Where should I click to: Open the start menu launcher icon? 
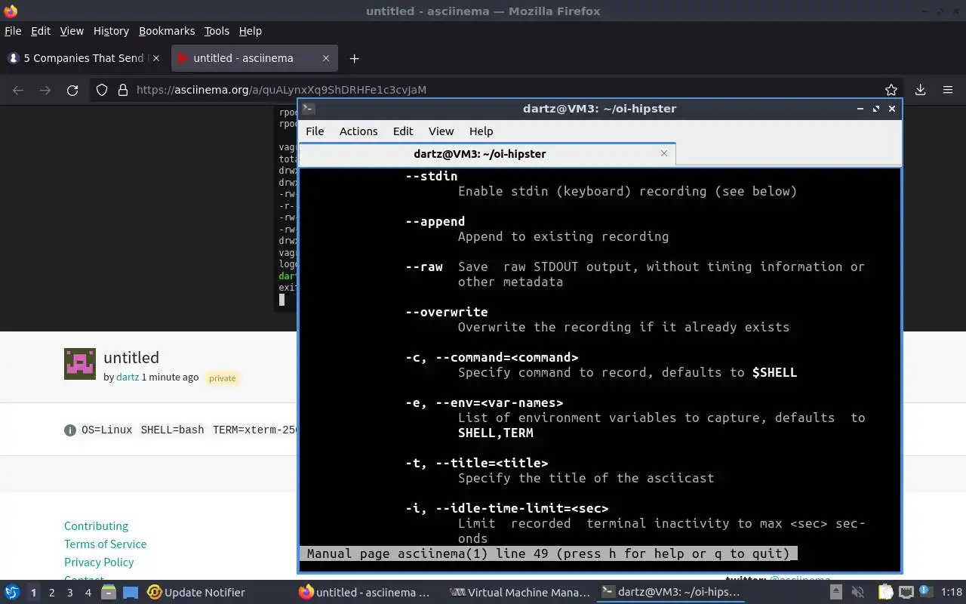[12, 593]
